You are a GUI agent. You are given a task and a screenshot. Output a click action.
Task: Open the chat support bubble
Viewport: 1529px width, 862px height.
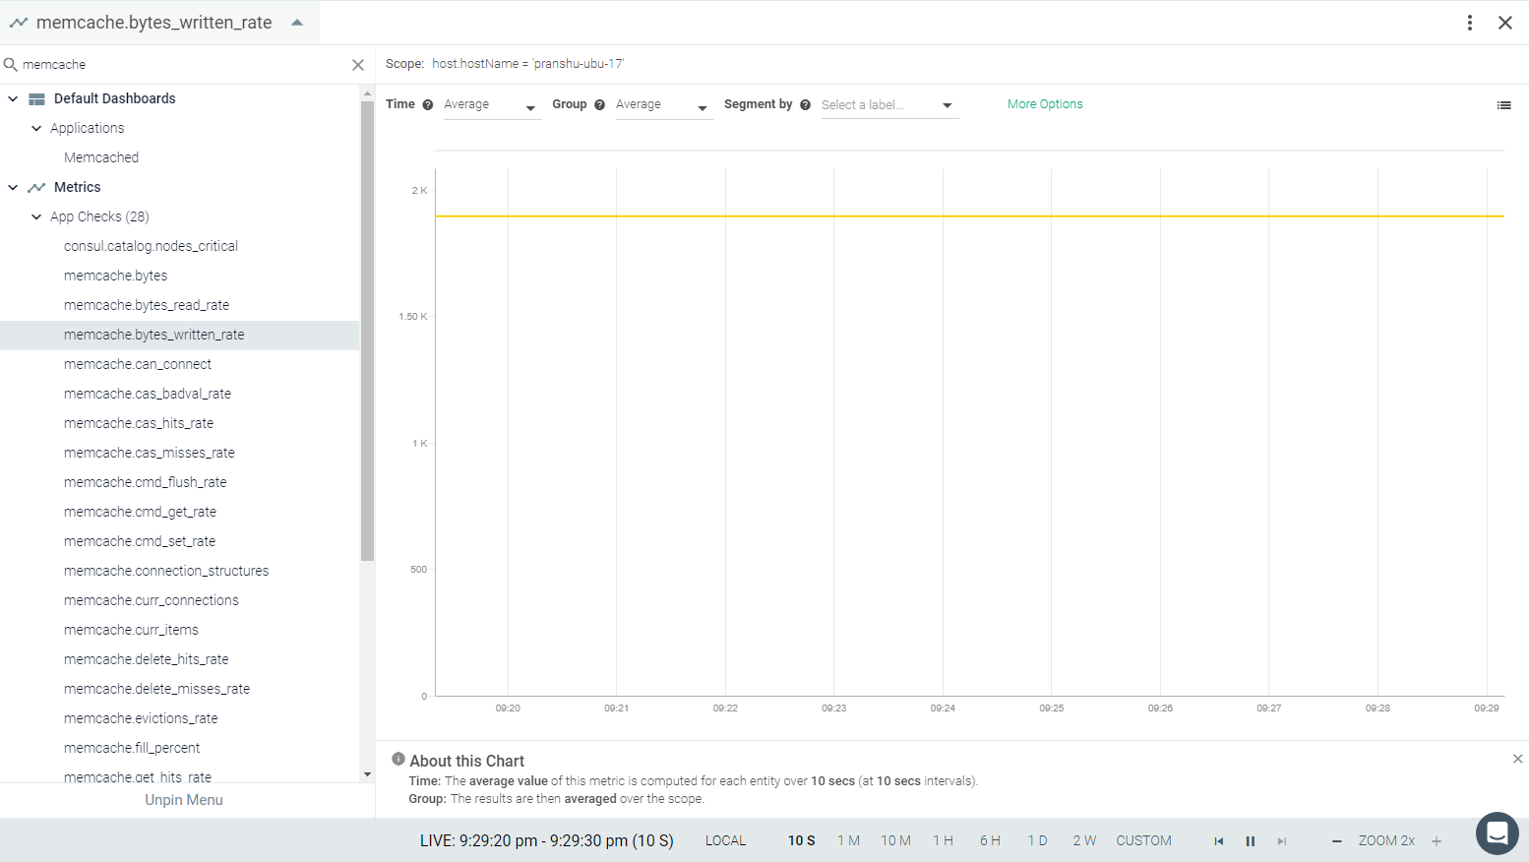(x=1497, y=833)
